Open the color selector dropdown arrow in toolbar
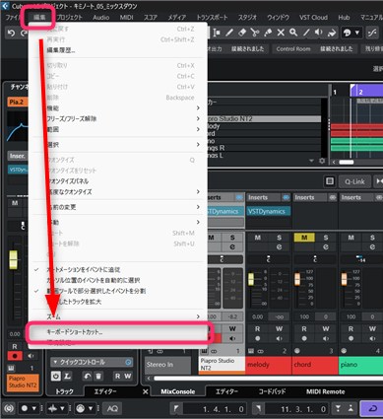Viewport: 383px width, 419px height. pyautogui.click(x=357, y=33)
